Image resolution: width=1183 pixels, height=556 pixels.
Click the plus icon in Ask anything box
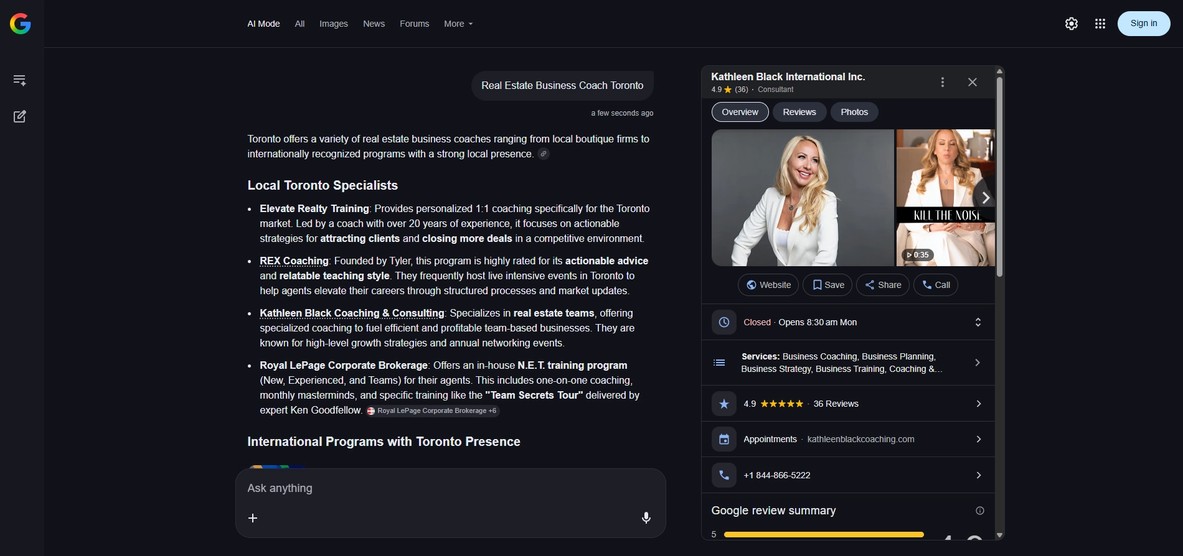pyautogui.click(x=253, y=518)
